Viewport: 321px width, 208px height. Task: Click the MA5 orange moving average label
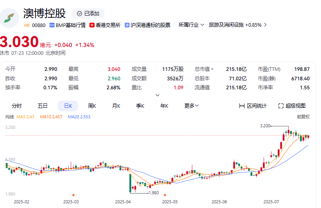[x=26, y=117]
